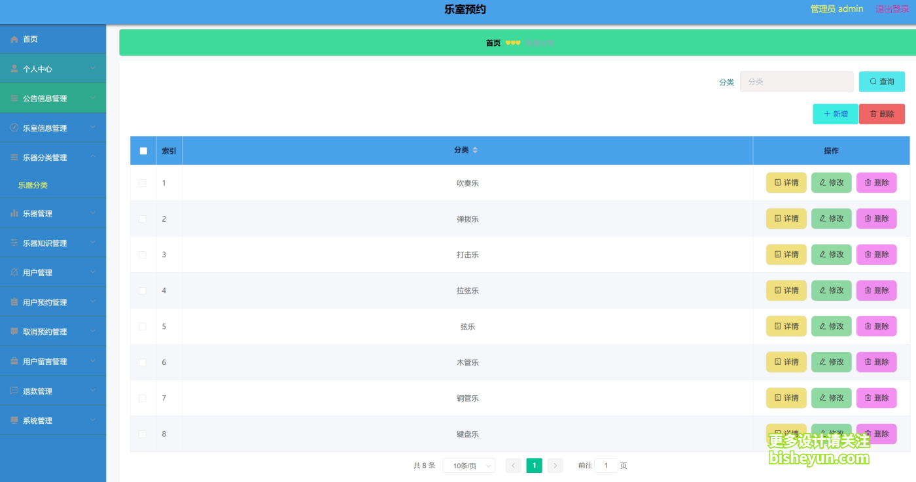Click the page jump number field
The height and width of the screenshot is (482, 916).
coord(606,466)
